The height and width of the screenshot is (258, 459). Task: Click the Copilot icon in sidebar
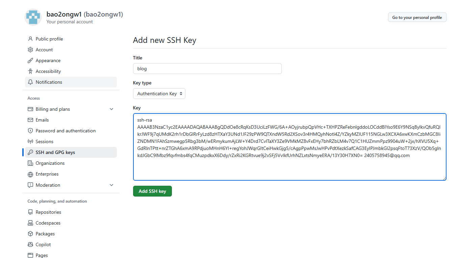coord(30,244)
